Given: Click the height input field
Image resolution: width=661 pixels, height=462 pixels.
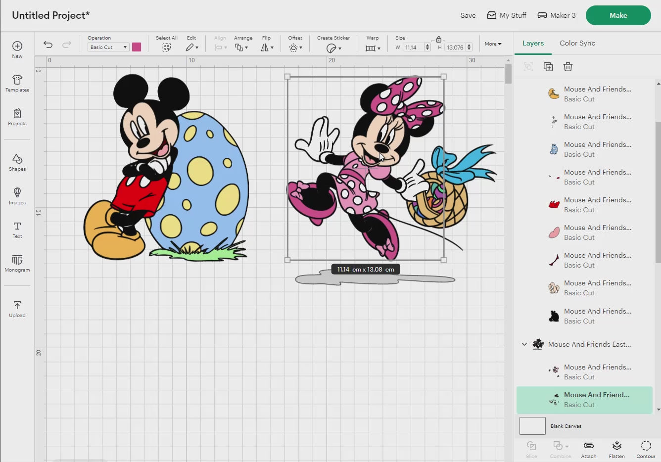Looking at the screenshot, I should pos(455,47).
